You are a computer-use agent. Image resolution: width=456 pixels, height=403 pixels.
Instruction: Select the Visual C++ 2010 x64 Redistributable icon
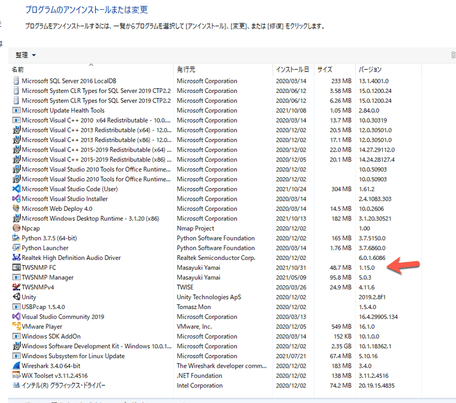pyautogui.click(x=17, y=120)
